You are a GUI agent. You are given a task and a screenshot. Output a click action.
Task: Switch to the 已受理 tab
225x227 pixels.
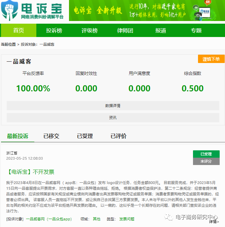[x=85, y=136]
